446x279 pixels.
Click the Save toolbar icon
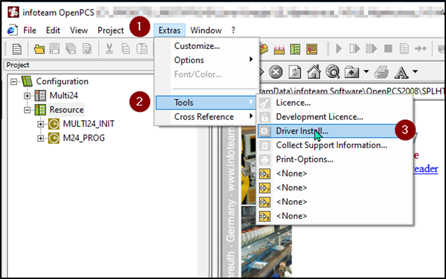55,48
